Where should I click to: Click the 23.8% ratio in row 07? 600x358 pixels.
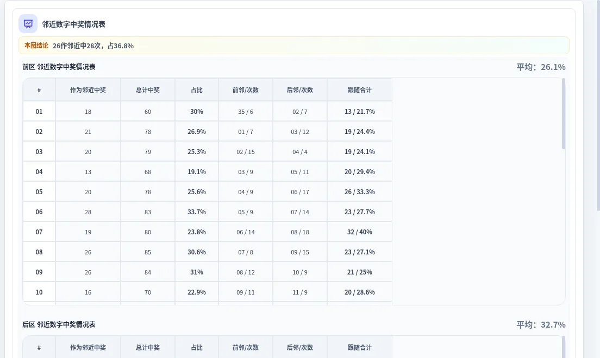(197, 232)
